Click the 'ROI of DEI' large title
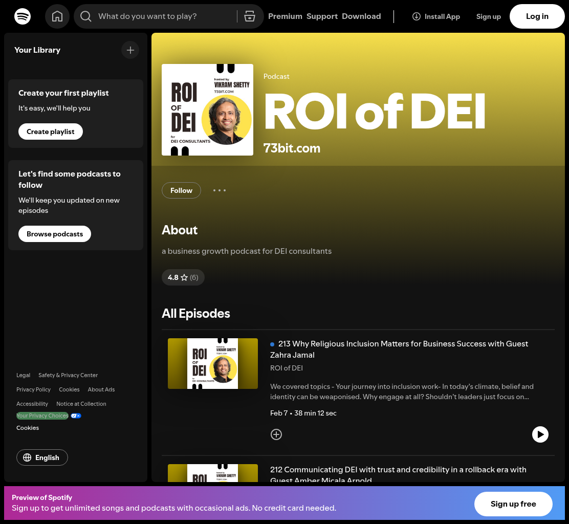Screen dimensions: 569x524 coord(375,111)
